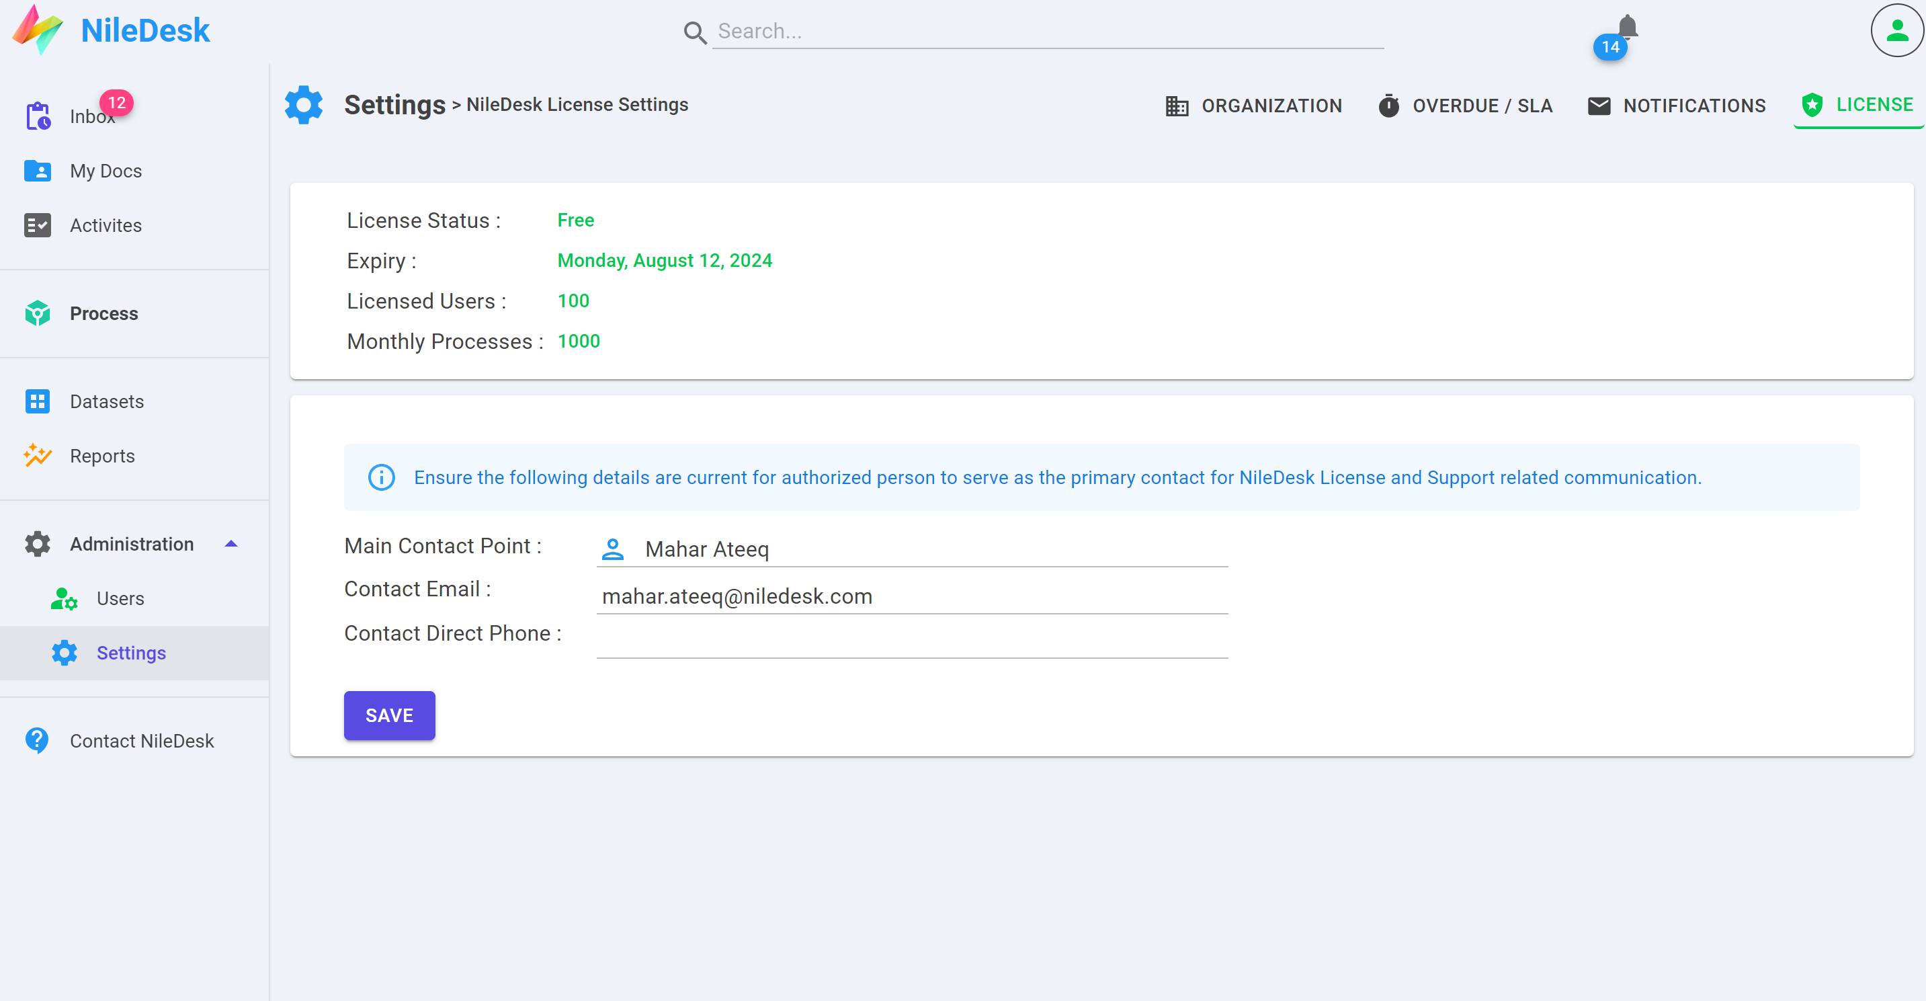
Task: Click the Inbox clipboard icon
Action: (x=38, y=116)
